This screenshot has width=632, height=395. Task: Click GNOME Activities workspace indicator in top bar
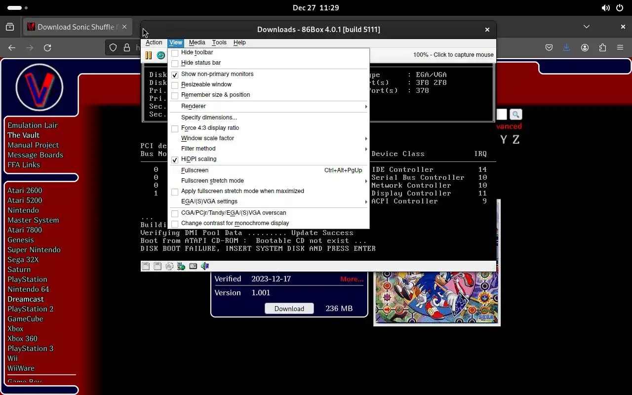click(18, 8)
